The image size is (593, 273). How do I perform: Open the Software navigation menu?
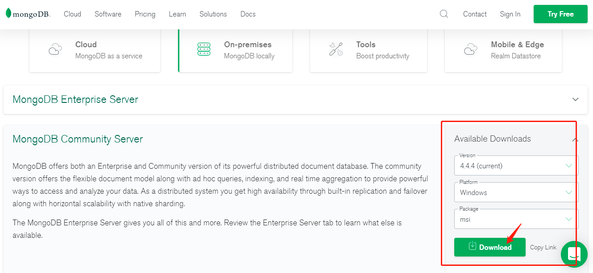108,14
